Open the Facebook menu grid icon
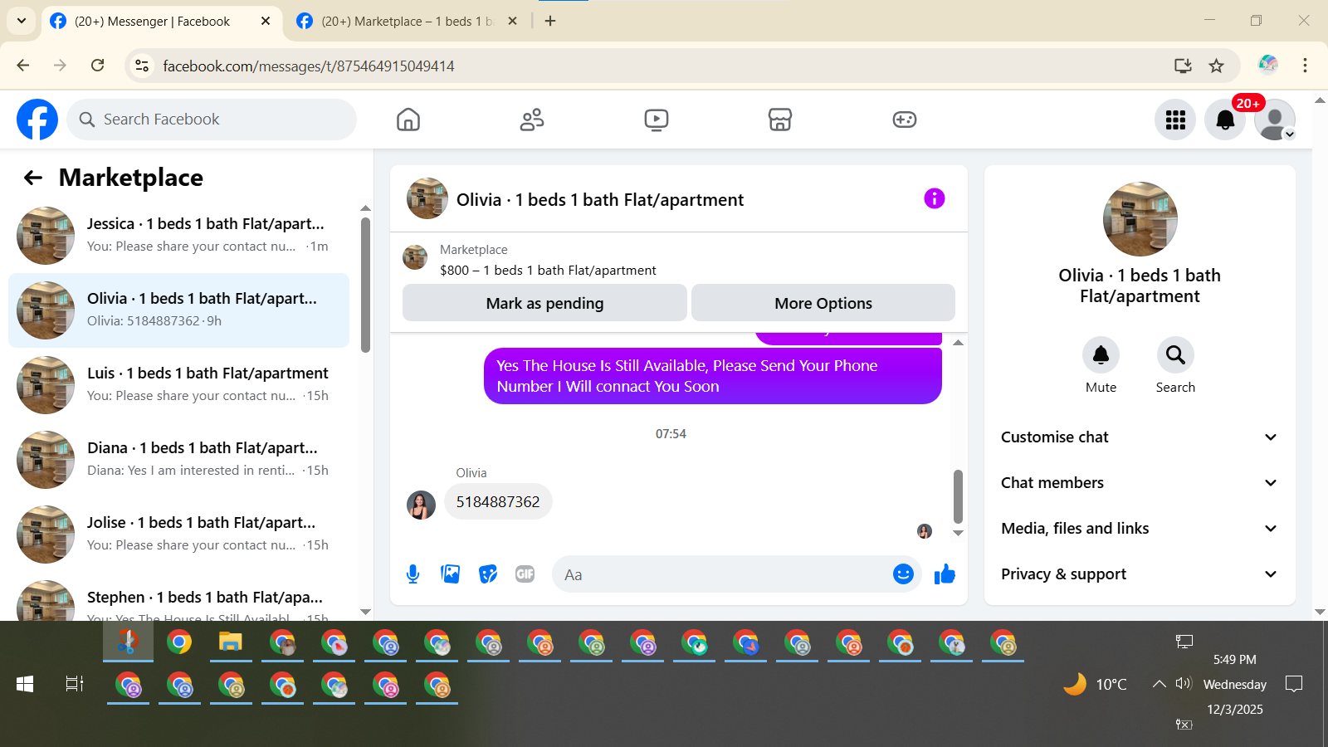Image resolution: width=1328 pixels, height=747 pixels. [x=1175, y=120]
